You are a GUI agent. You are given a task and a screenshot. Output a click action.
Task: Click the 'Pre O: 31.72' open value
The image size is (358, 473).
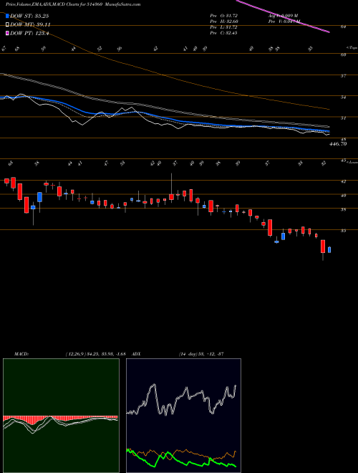click(x=223, y=16)
